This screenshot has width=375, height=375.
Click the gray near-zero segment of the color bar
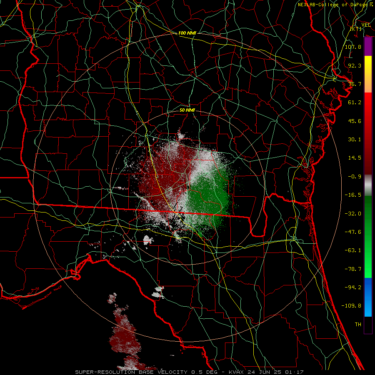(x=368, y=185)
